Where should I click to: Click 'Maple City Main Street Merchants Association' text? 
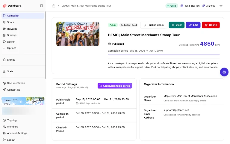point(190,96)
